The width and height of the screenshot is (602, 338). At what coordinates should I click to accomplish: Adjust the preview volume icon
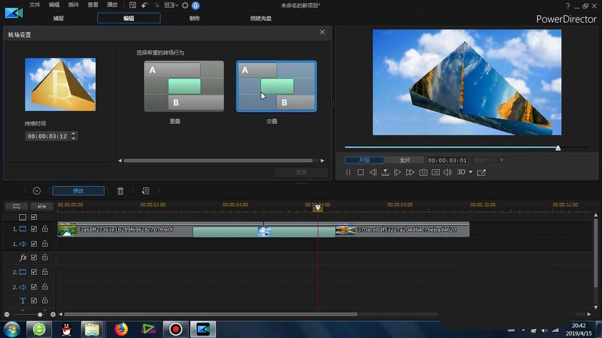(448, 172)
